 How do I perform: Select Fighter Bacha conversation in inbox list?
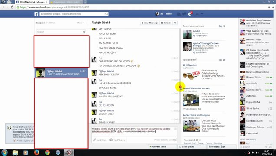(61, 72)
